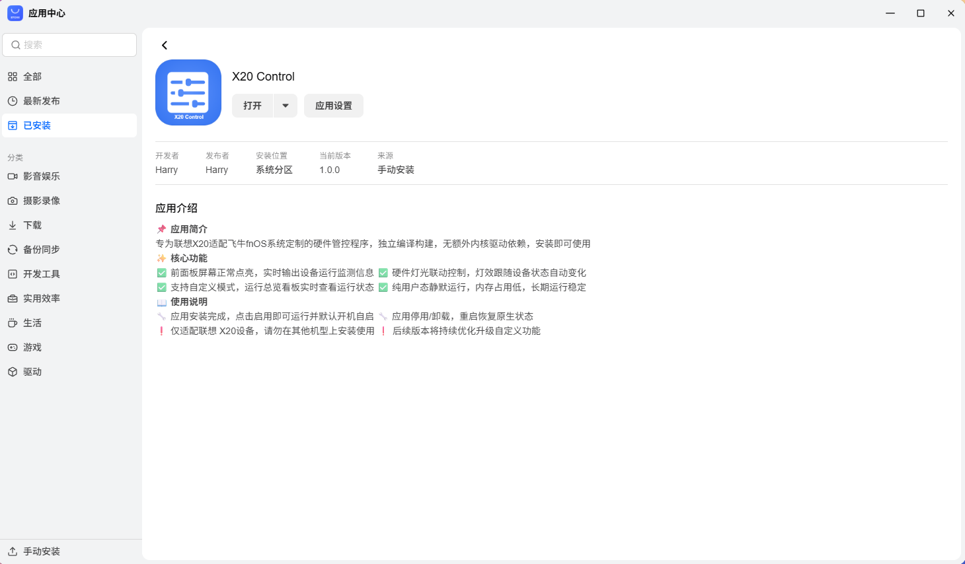965x564 pixels.
Task: Click the 手动安装 upload icon
Action: 13,551
